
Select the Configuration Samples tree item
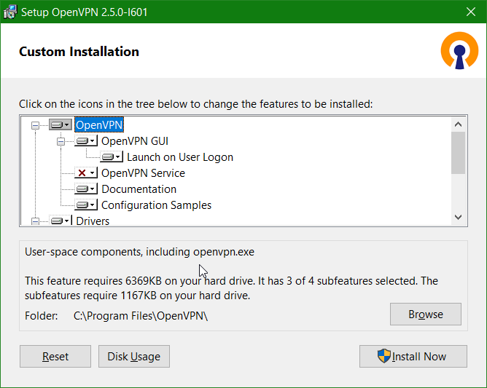(x=156, y=205)
